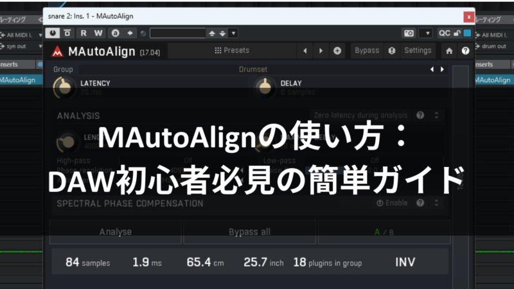Click the red MeldaProduction logo
The image size is (514, 289).
[x=57, y=51]
